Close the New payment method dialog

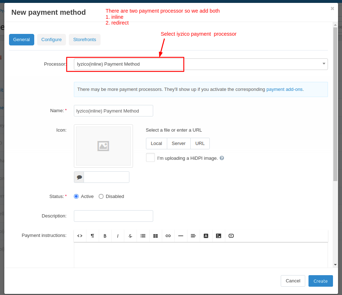pyautogui.click(x=332, y=9)
